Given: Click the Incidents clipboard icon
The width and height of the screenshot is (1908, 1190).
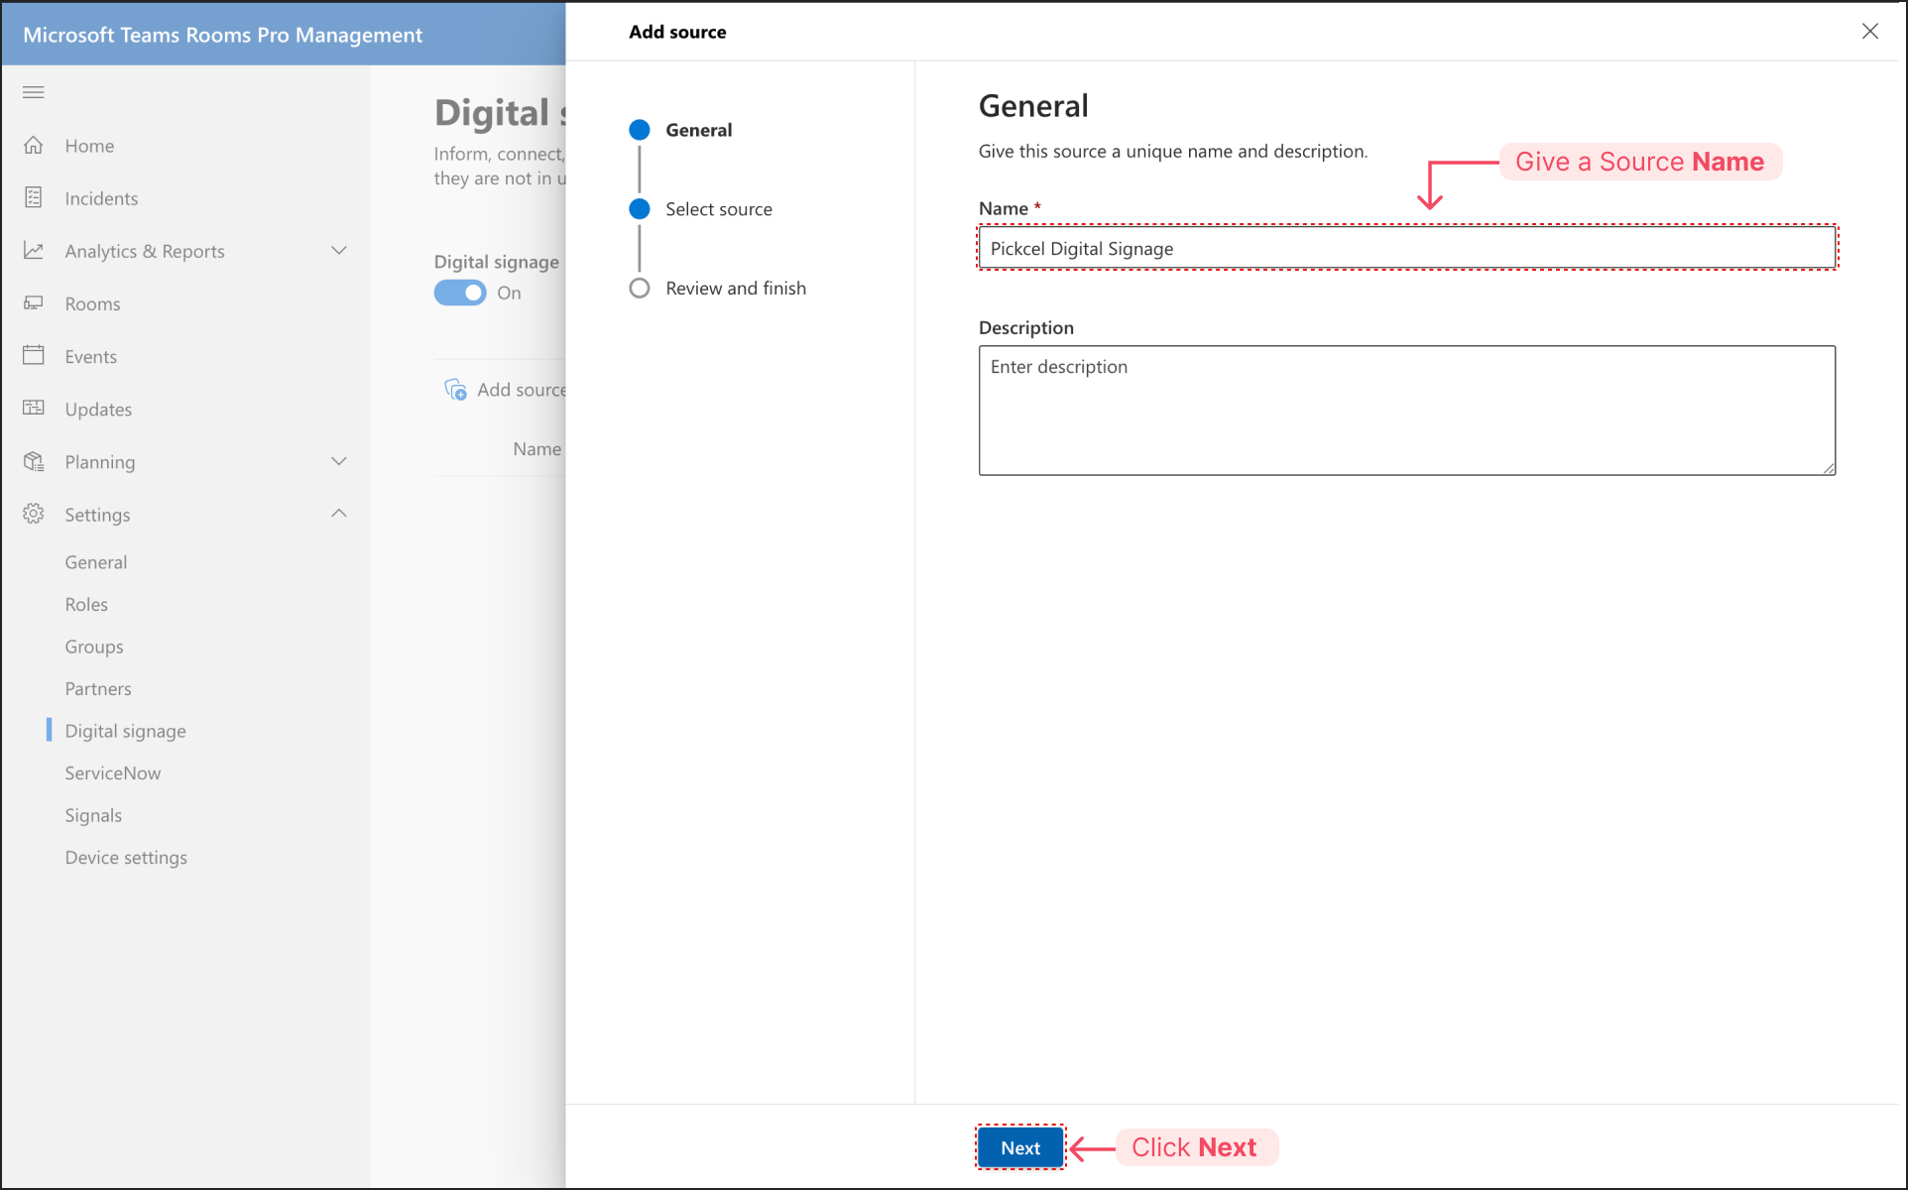Looking at the screenshot, I should (34, 198).
